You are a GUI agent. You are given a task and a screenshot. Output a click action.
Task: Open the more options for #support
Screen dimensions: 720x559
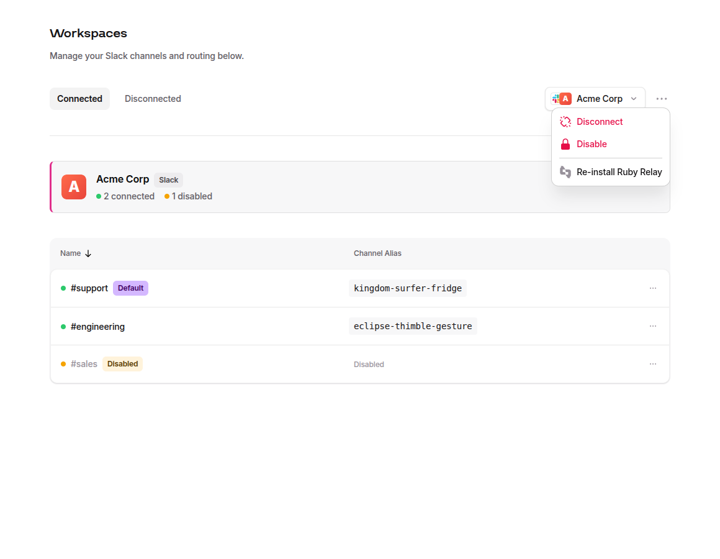coord(653,288)
